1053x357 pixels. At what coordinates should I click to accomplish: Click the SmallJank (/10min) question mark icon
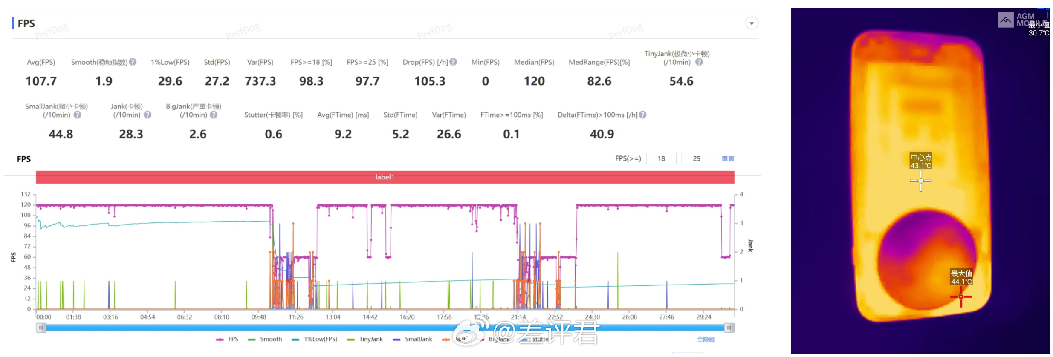(x=77, y=115)
